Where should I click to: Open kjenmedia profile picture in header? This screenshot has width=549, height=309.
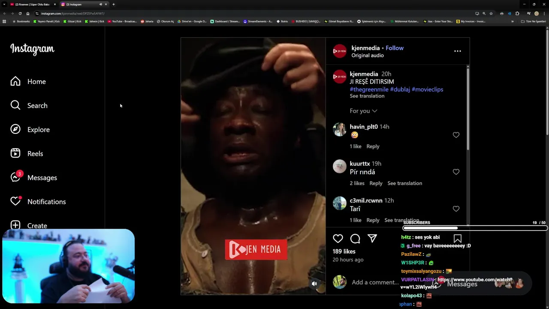click(x=340, y=51)
